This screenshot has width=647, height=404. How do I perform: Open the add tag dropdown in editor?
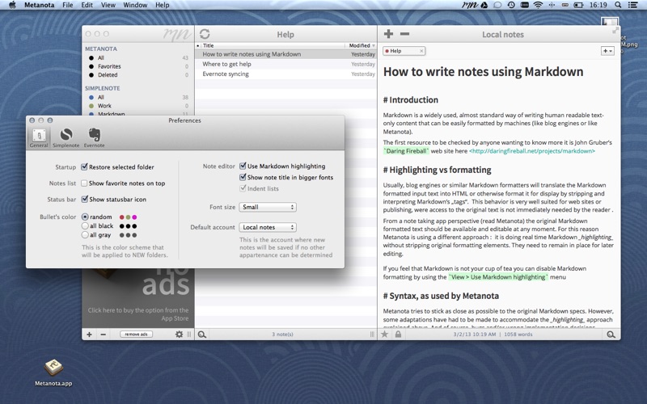pos(607,51)
